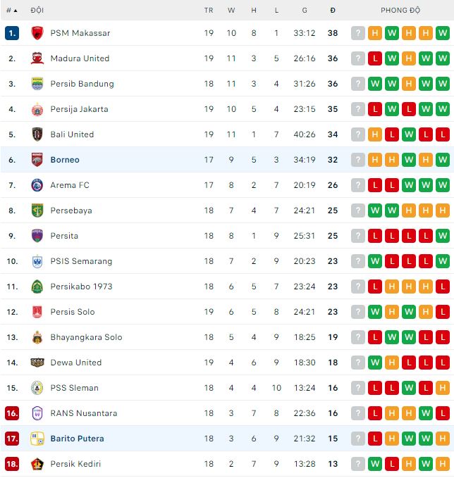Open the Persija Jakarta team link
This screenshot has width=454, height=478.
point(79,109)
